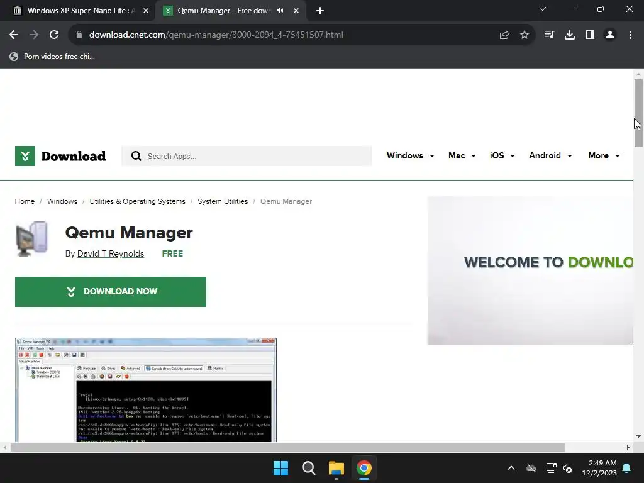Switch to Qemu Manager tab
The image size is (644, 483).
pos(230,11)
